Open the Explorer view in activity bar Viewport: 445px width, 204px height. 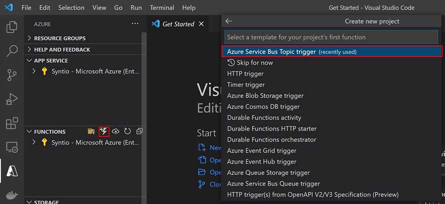point(12,27)
